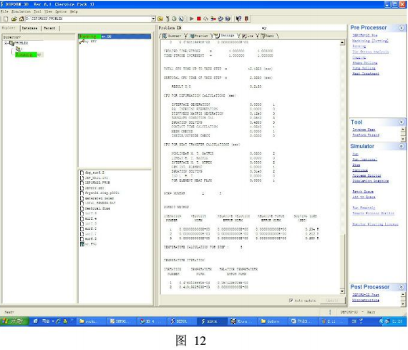Click the red Stop square toolbar icon

[199, 19]
